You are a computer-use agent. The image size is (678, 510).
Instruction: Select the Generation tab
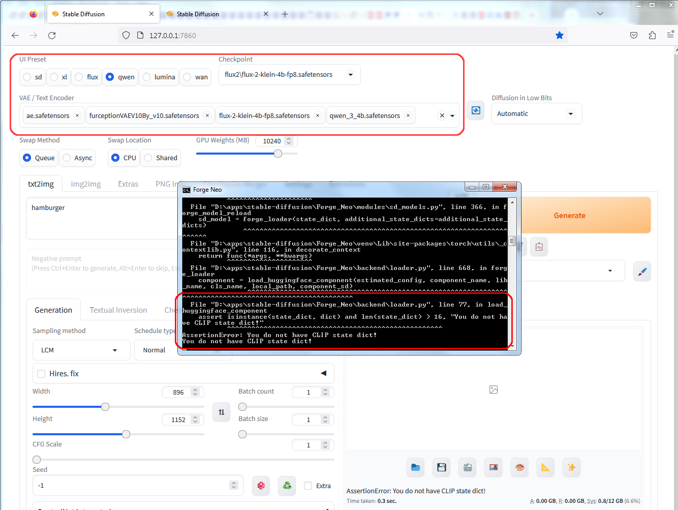point(53,310)
